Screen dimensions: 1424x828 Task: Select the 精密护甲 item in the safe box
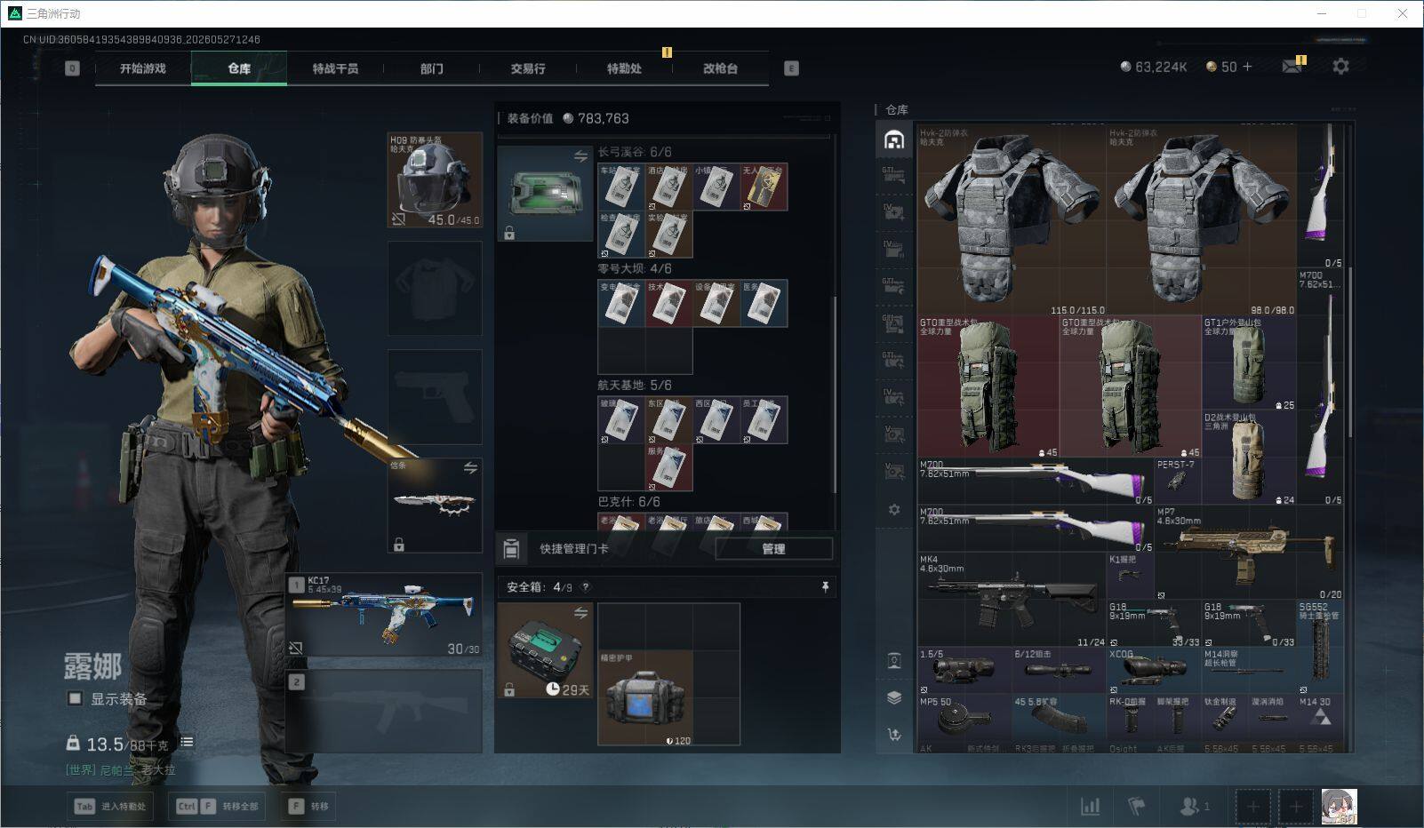click(x=644, y=698)
